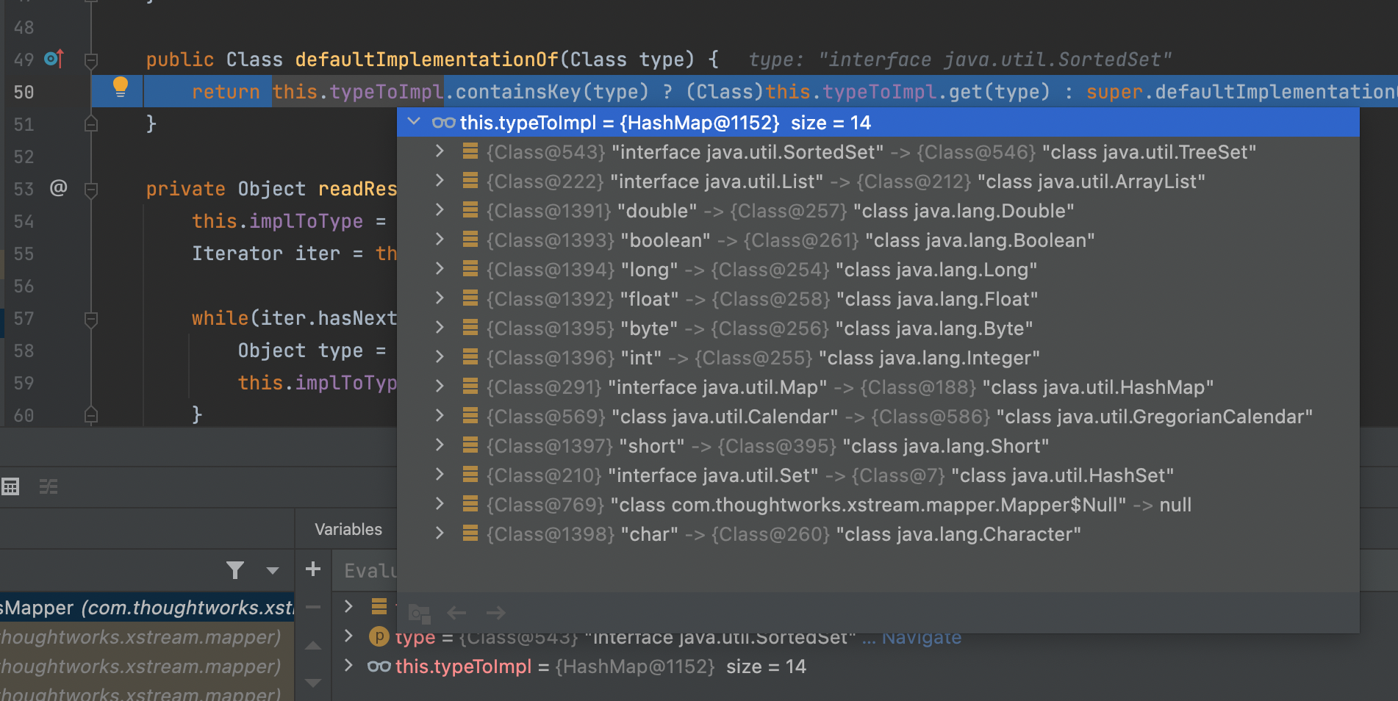Toggle the fold marker at line 53
Viewport: 1398px width, 701px height.
pyautogui.click(x=91, y=190)
